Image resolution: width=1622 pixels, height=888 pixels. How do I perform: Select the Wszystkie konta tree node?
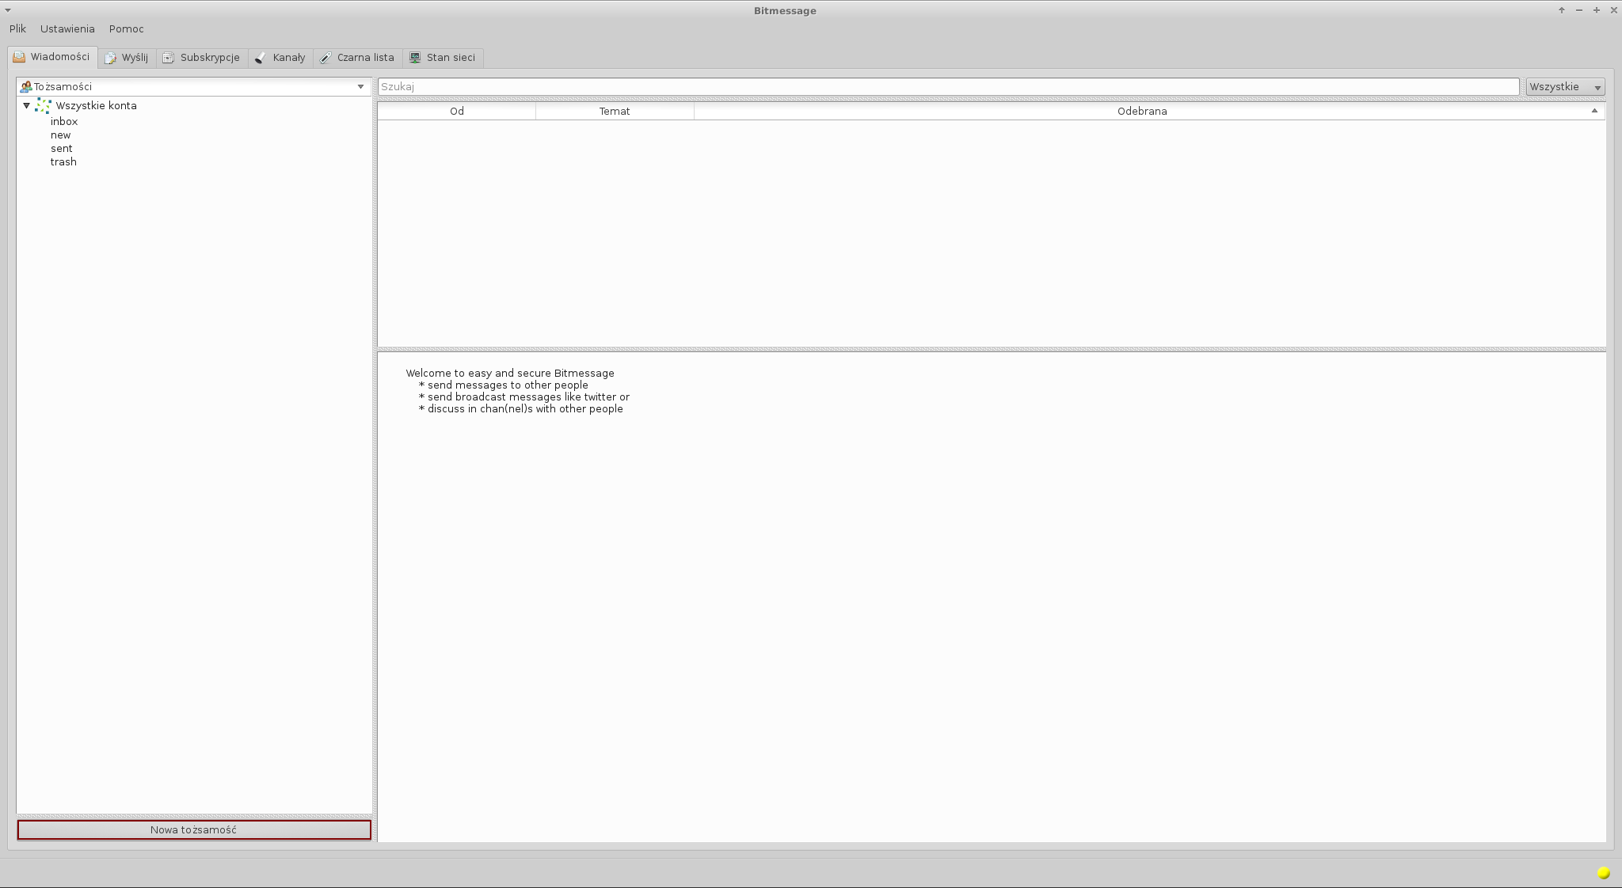click(x=96, y=105)
